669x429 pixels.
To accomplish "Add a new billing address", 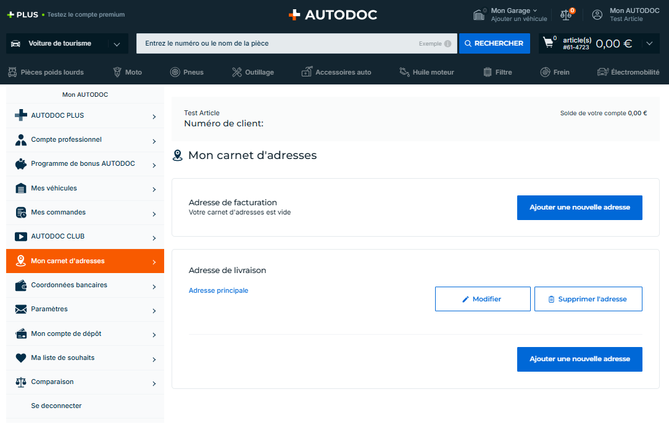I will click(579, 208).
